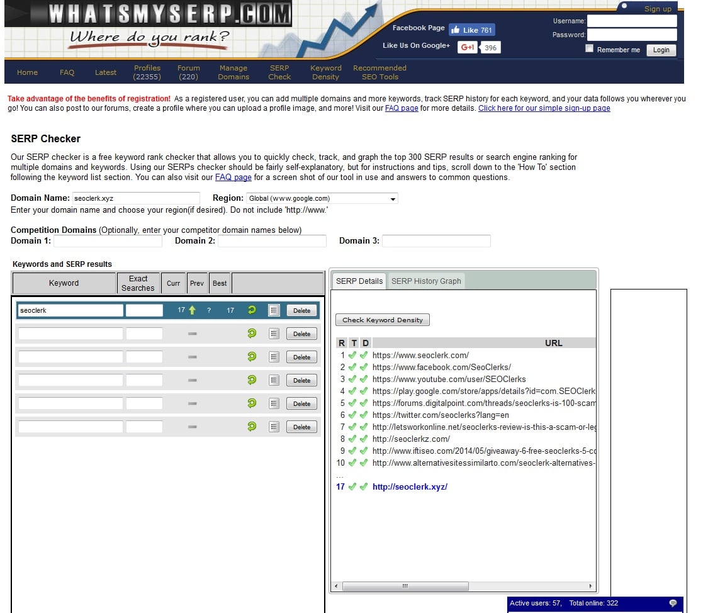Click the youtube.com/user/SEOClerks result URL

449,379
